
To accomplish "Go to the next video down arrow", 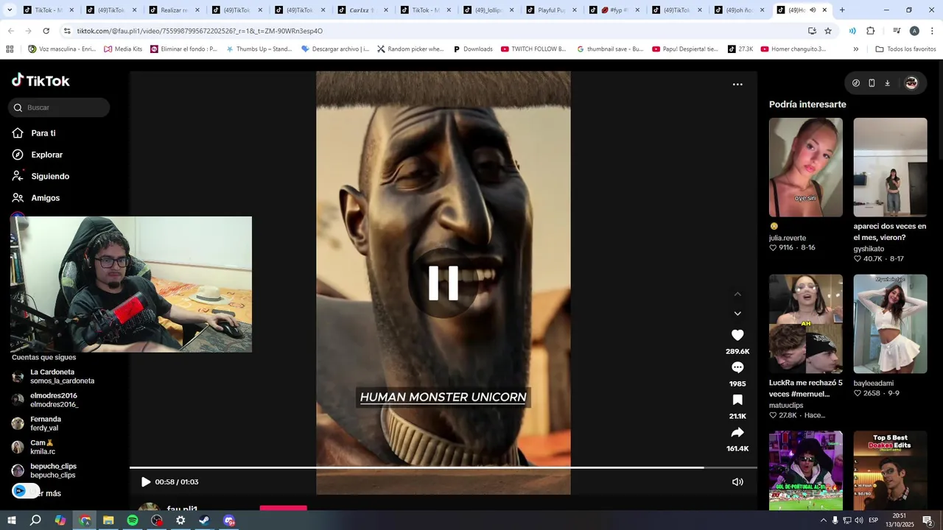I will point(737,314).
